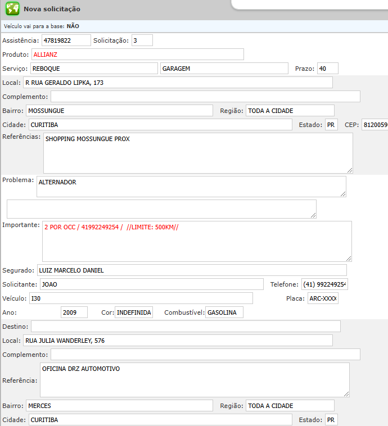Click the Solicitante field JOAO
388x426 pixels.
(151, 284)
